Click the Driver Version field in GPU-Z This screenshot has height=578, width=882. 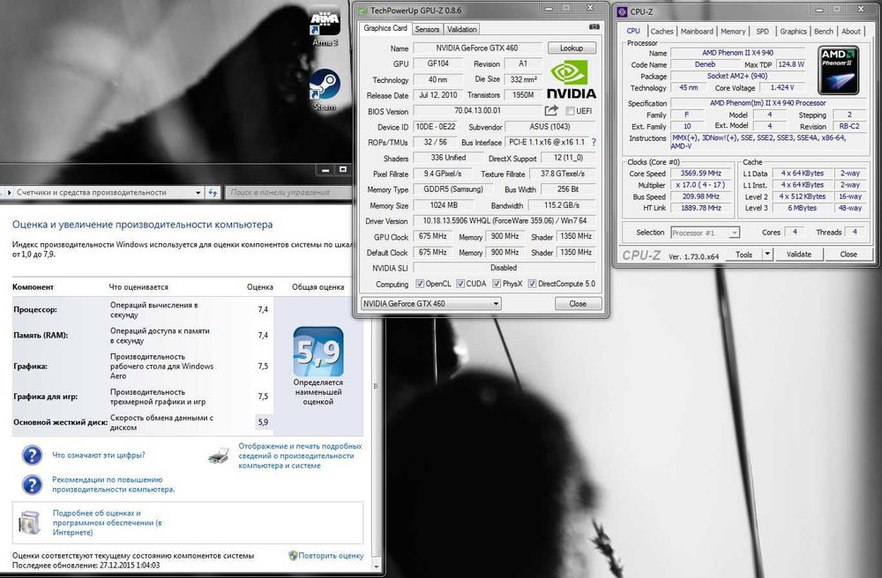(505, 221)
